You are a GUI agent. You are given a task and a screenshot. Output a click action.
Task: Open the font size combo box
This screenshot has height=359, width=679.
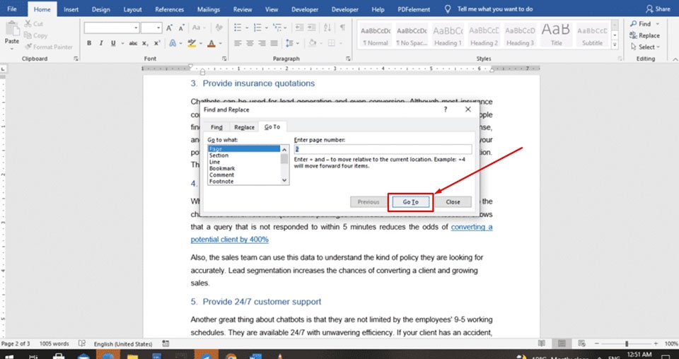click(151, 28)
